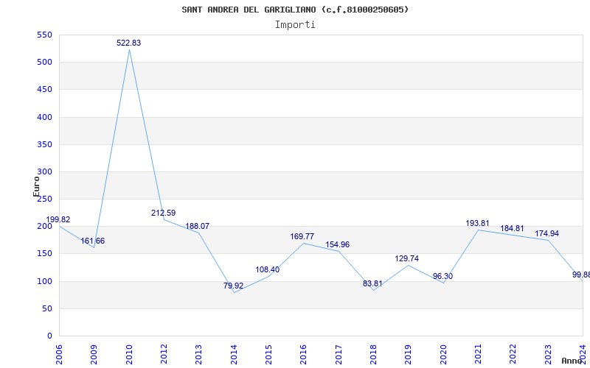This screenshot has width=590, height=368.
Task: Select the 2013 year axis label
Action: tap(198, 355)
